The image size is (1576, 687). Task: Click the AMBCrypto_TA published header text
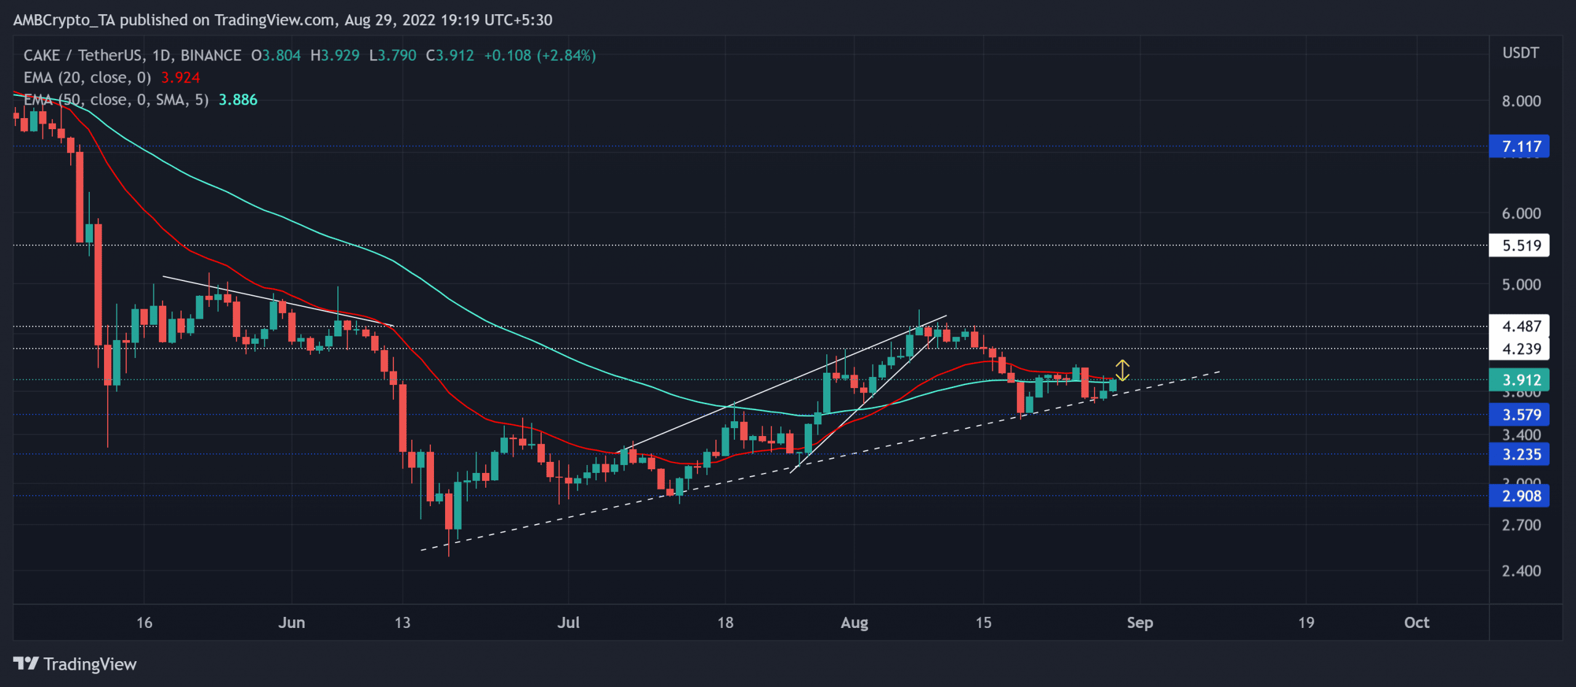[x=283, y=20]
